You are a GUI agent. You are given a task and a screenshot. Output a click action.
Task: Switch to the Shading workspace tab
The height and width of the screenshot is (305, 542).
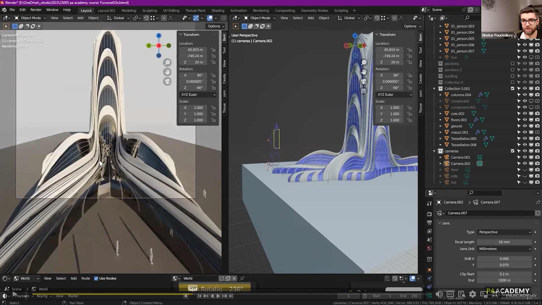218,10
